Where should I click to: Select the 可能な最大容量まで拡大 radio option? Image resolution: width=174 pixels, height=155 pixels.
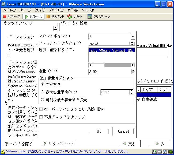click(x=42, y=100)
